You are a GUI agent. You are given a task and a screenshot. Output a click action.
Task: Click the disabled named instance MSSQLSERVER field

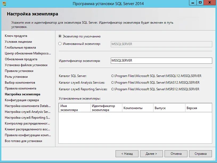point(161,44)
